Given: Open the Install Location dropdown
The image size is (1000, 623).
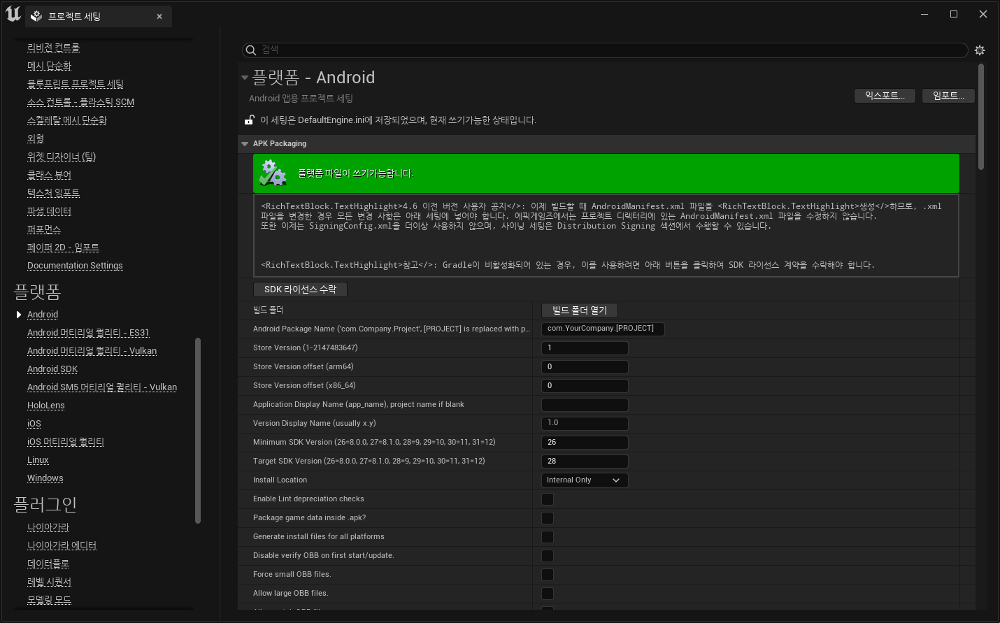Looking at the screenshot, I should [585, 480].
